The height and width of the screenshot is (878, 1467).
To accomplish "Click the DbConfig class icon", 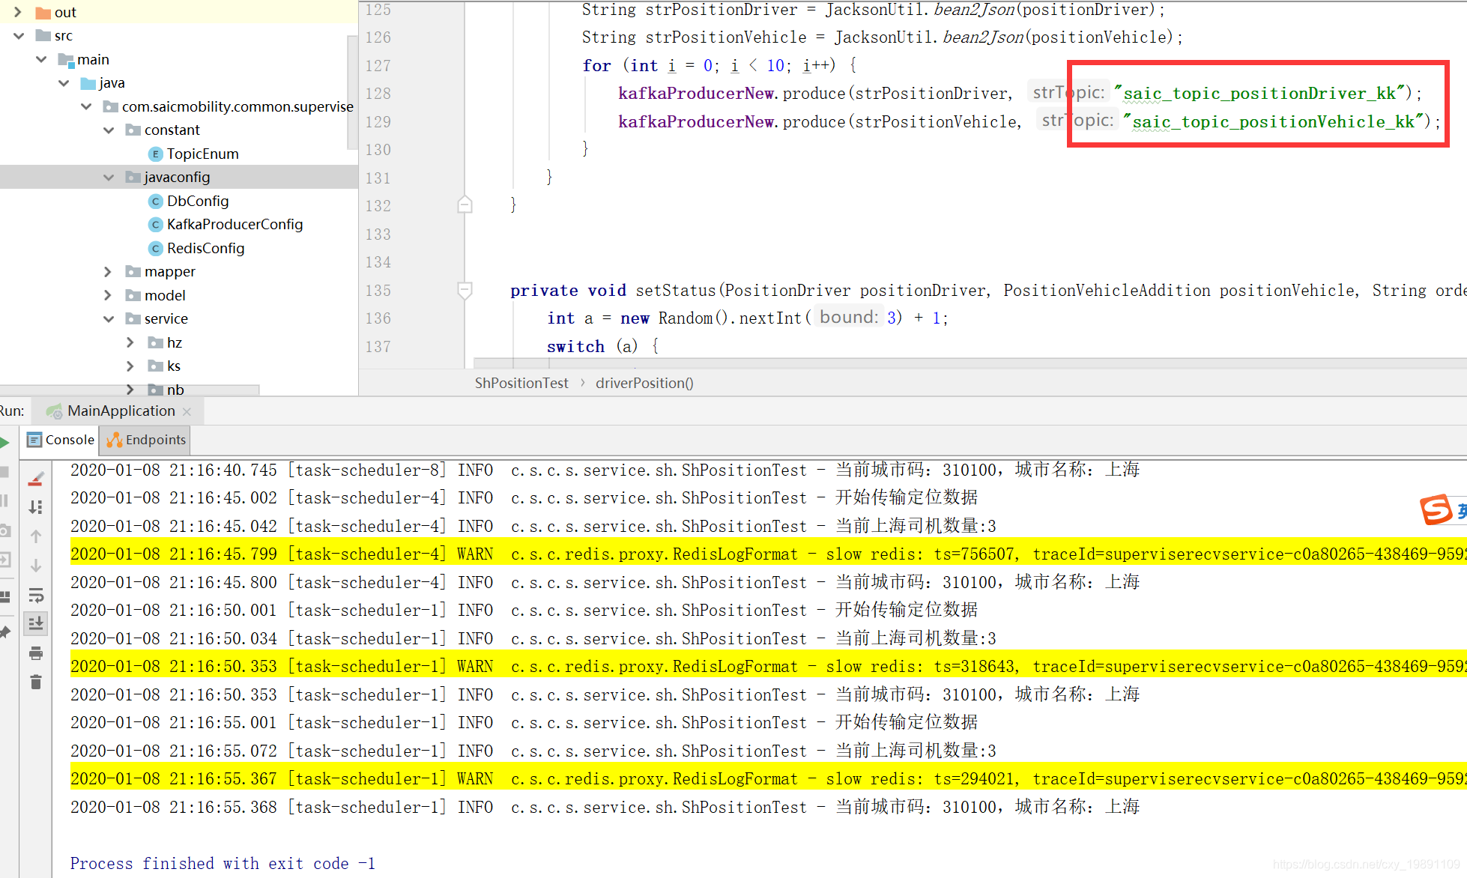I will (156, 202).
